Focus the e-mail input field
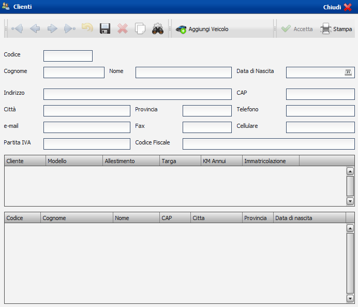Screen dimensions: 358x307 tap(87, 127)
